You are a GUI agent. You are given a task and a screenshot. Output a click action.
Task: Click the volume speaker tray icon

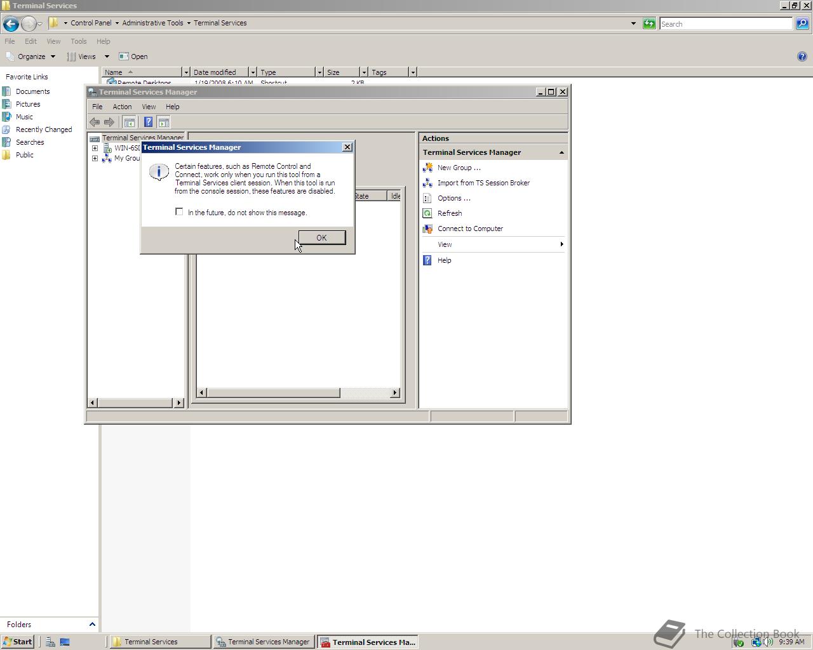tap(769, 642)
